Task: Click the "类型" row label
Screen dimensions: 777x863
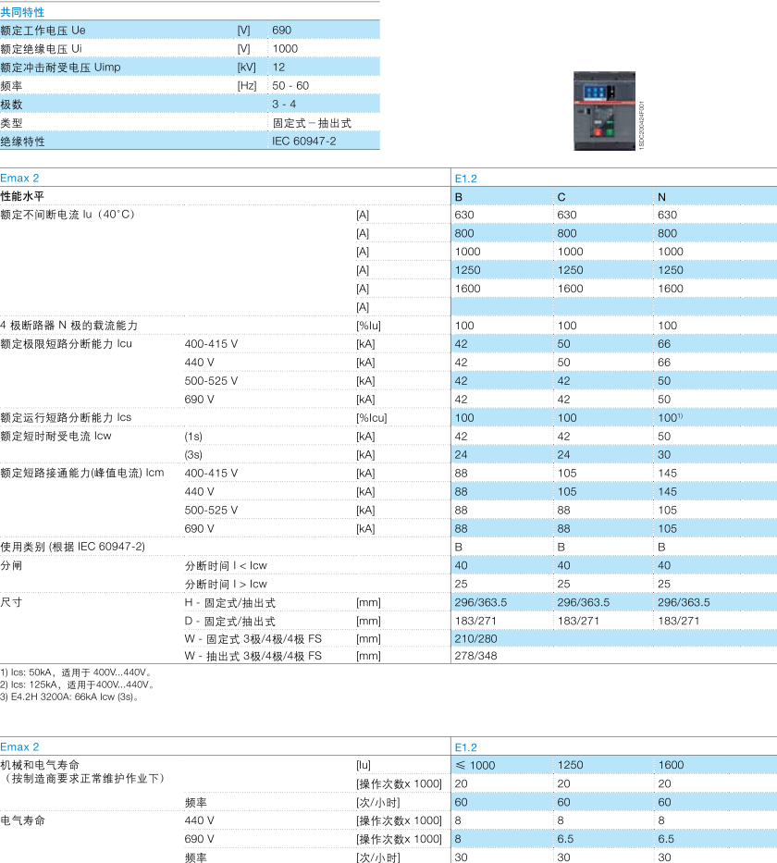Action: click(11, 123)
